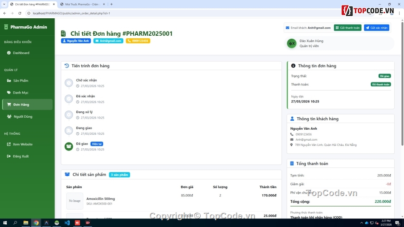Open the browser tab search dropdown
The height and width of the screenshot is (227, 404).
[4, 4]
